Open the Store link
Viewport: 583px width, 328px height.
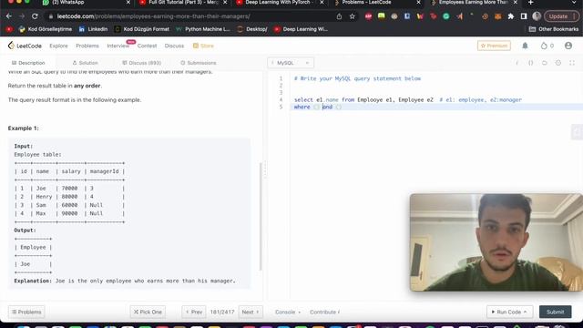tap(203, 46)
